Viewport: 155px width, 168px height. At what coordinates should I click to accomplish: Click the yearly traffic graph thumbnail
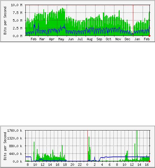point(77,21)
